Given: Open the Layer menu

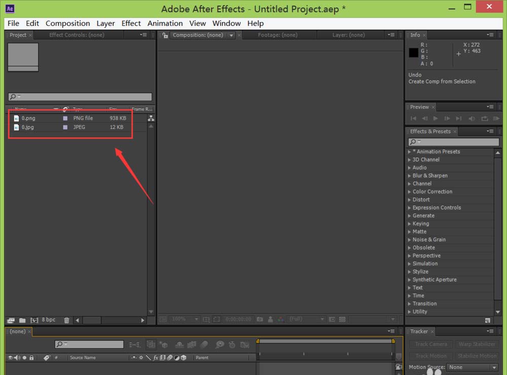Looking at the screenshot, I should point(106,23).
